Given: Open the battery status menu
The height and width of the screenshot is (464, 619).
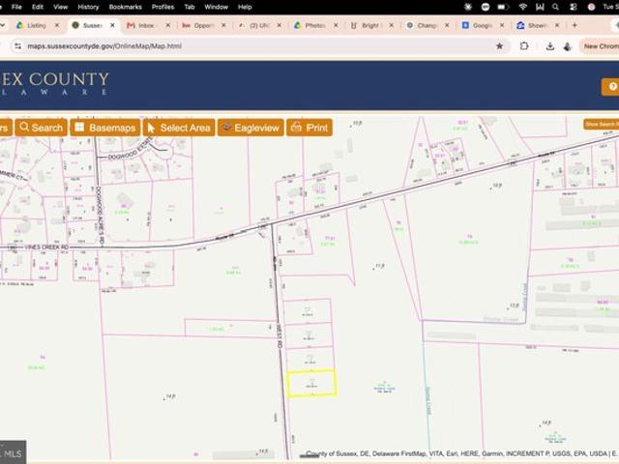Looking at the screenshot, I should tap(502, 7).
